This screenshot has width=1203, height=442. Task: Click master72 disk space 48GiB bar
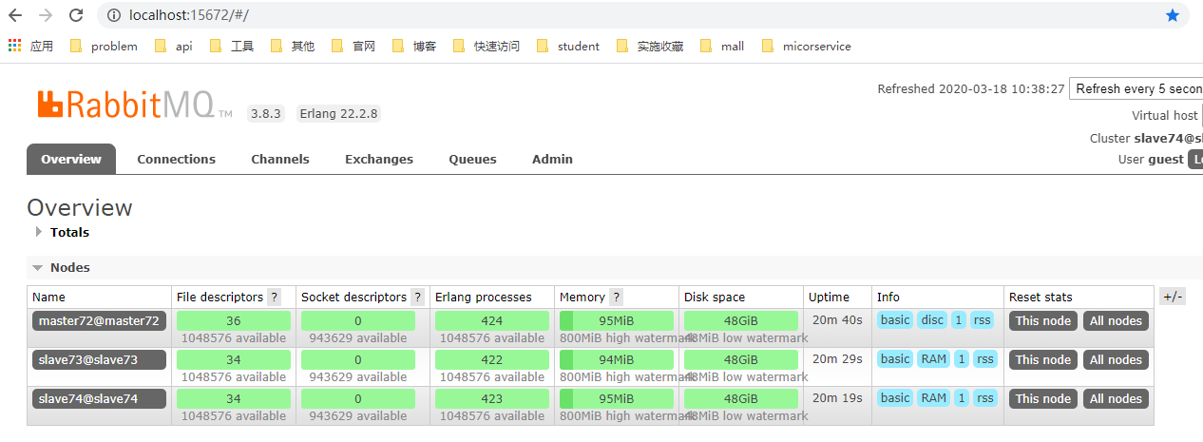click(741, 320)
